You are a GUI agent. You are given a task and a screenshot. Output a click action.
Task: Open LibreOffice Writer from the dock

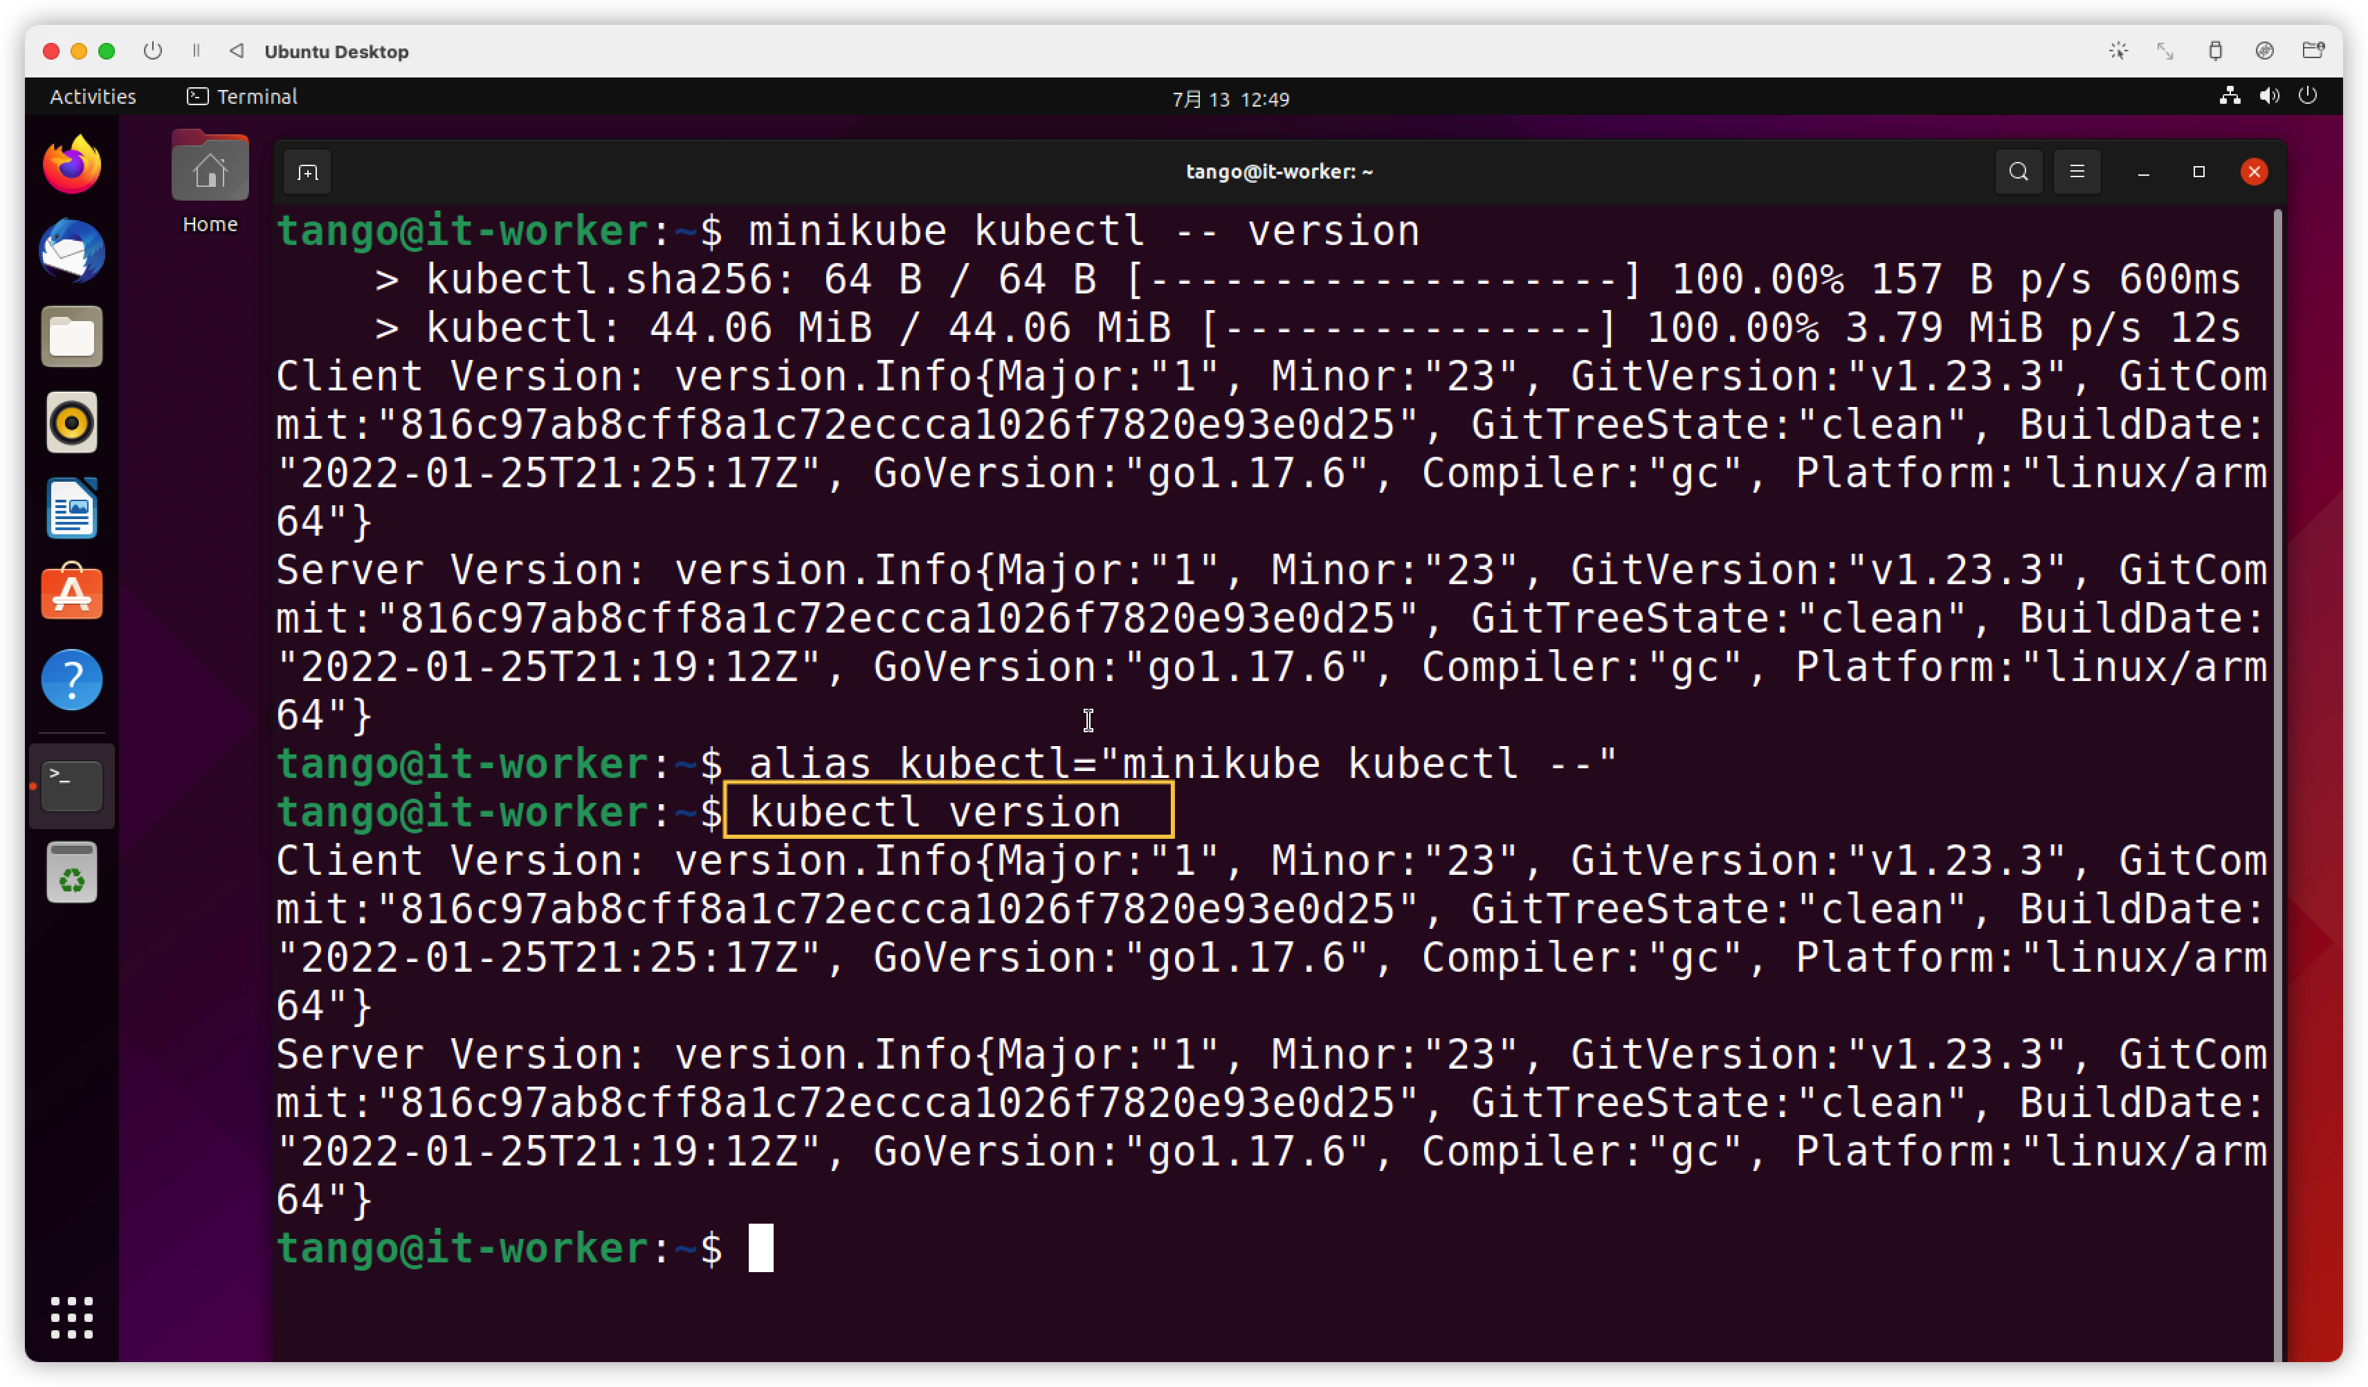[x=73, y=509]
